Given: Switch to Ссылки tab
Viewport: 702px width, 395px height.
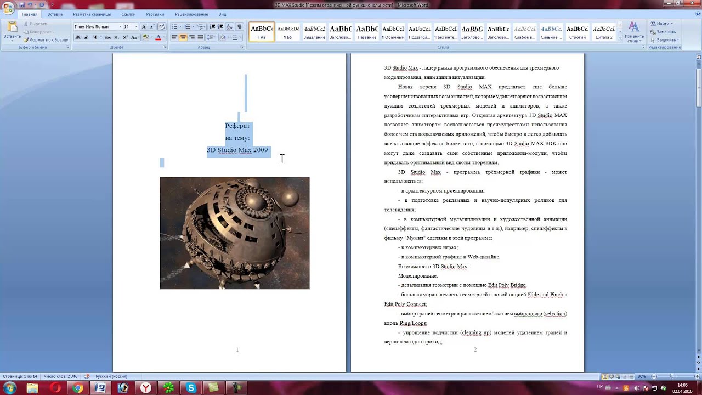Looking at the screenshot, I should coord(128,14).
